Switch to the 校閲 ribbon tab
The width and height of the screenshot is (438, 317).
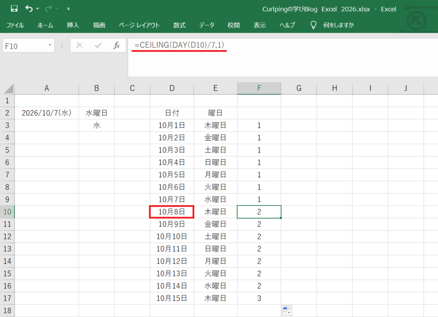[234, 25]
